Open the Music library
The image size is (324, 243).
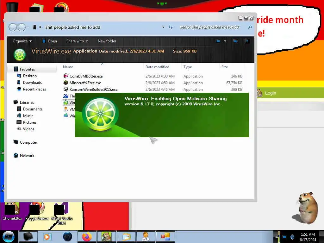pyautogui.click(x=28, y=115)
